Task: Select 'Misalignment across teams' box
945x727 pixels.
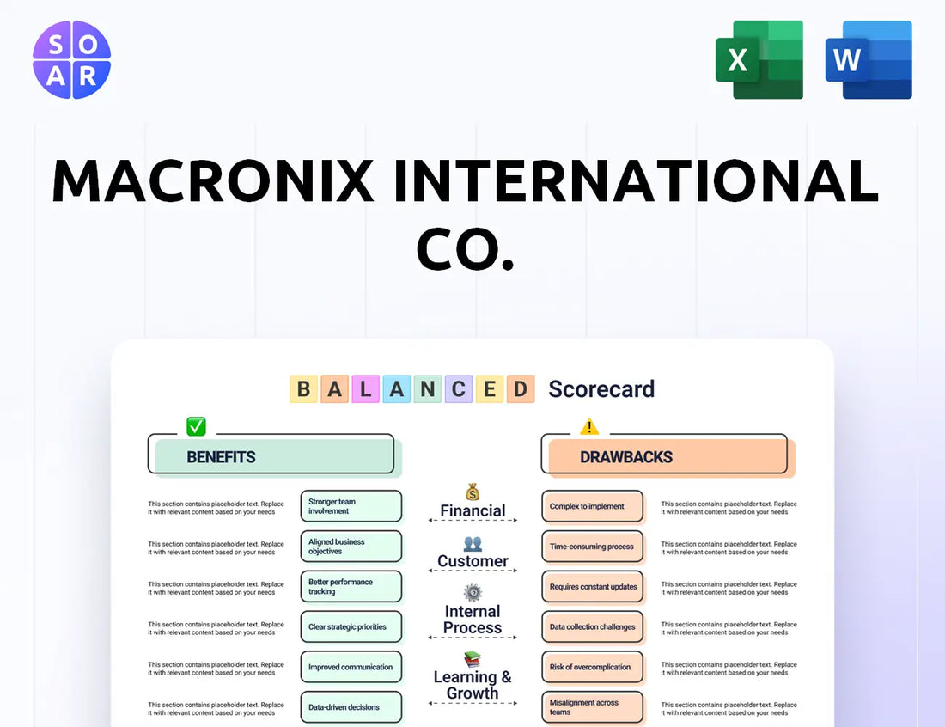Action: pyautogui.click(x=593, y=707)
